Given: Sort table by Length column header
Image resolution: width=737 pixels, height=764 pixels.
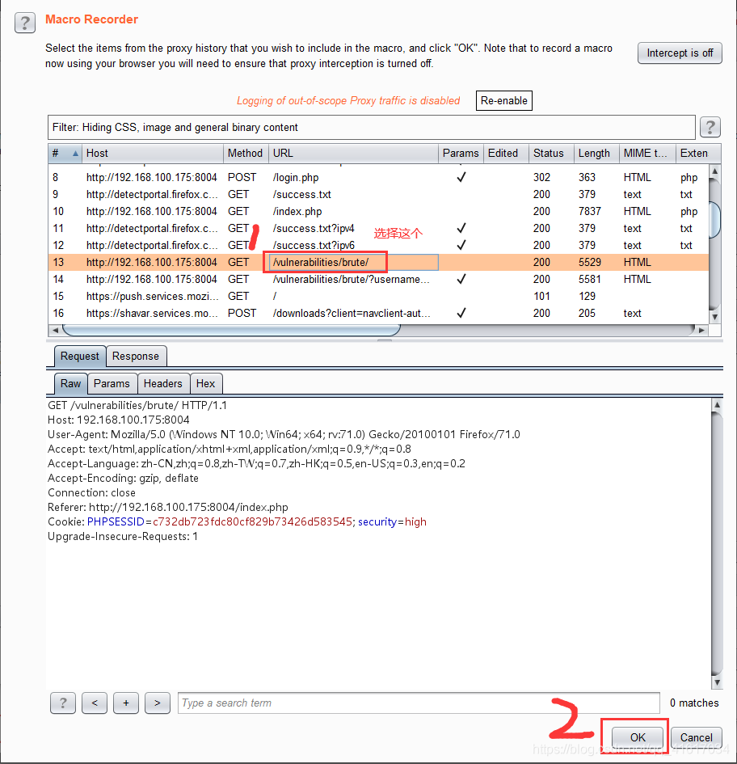Looking at the screenshot, I should 596,154.
